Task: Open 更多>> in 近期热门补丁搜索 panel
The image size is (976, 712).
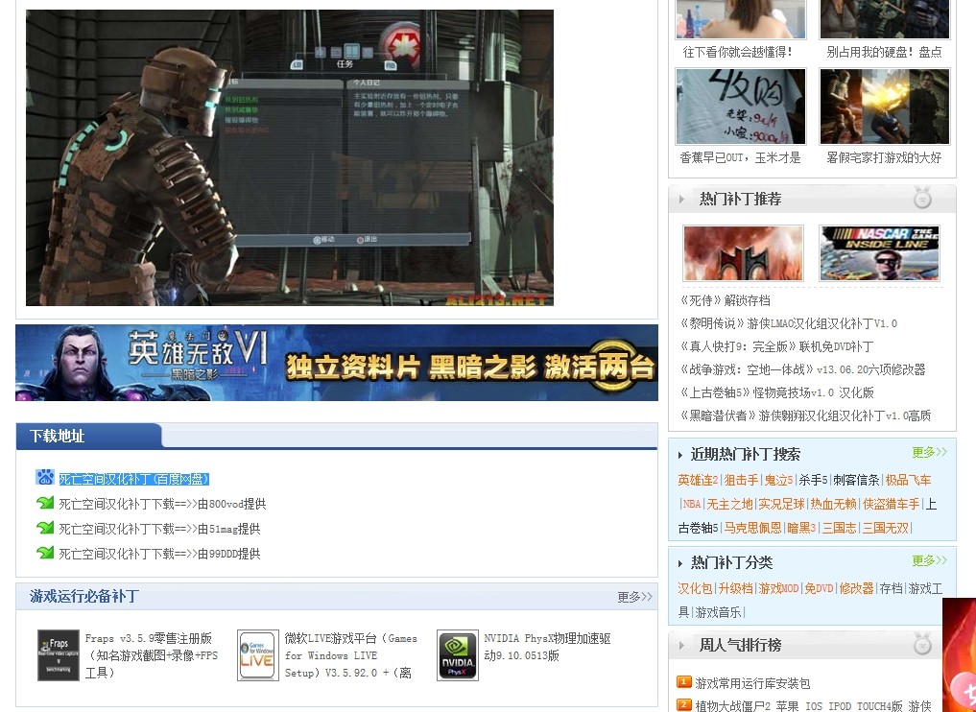Action: coord(929,452)
